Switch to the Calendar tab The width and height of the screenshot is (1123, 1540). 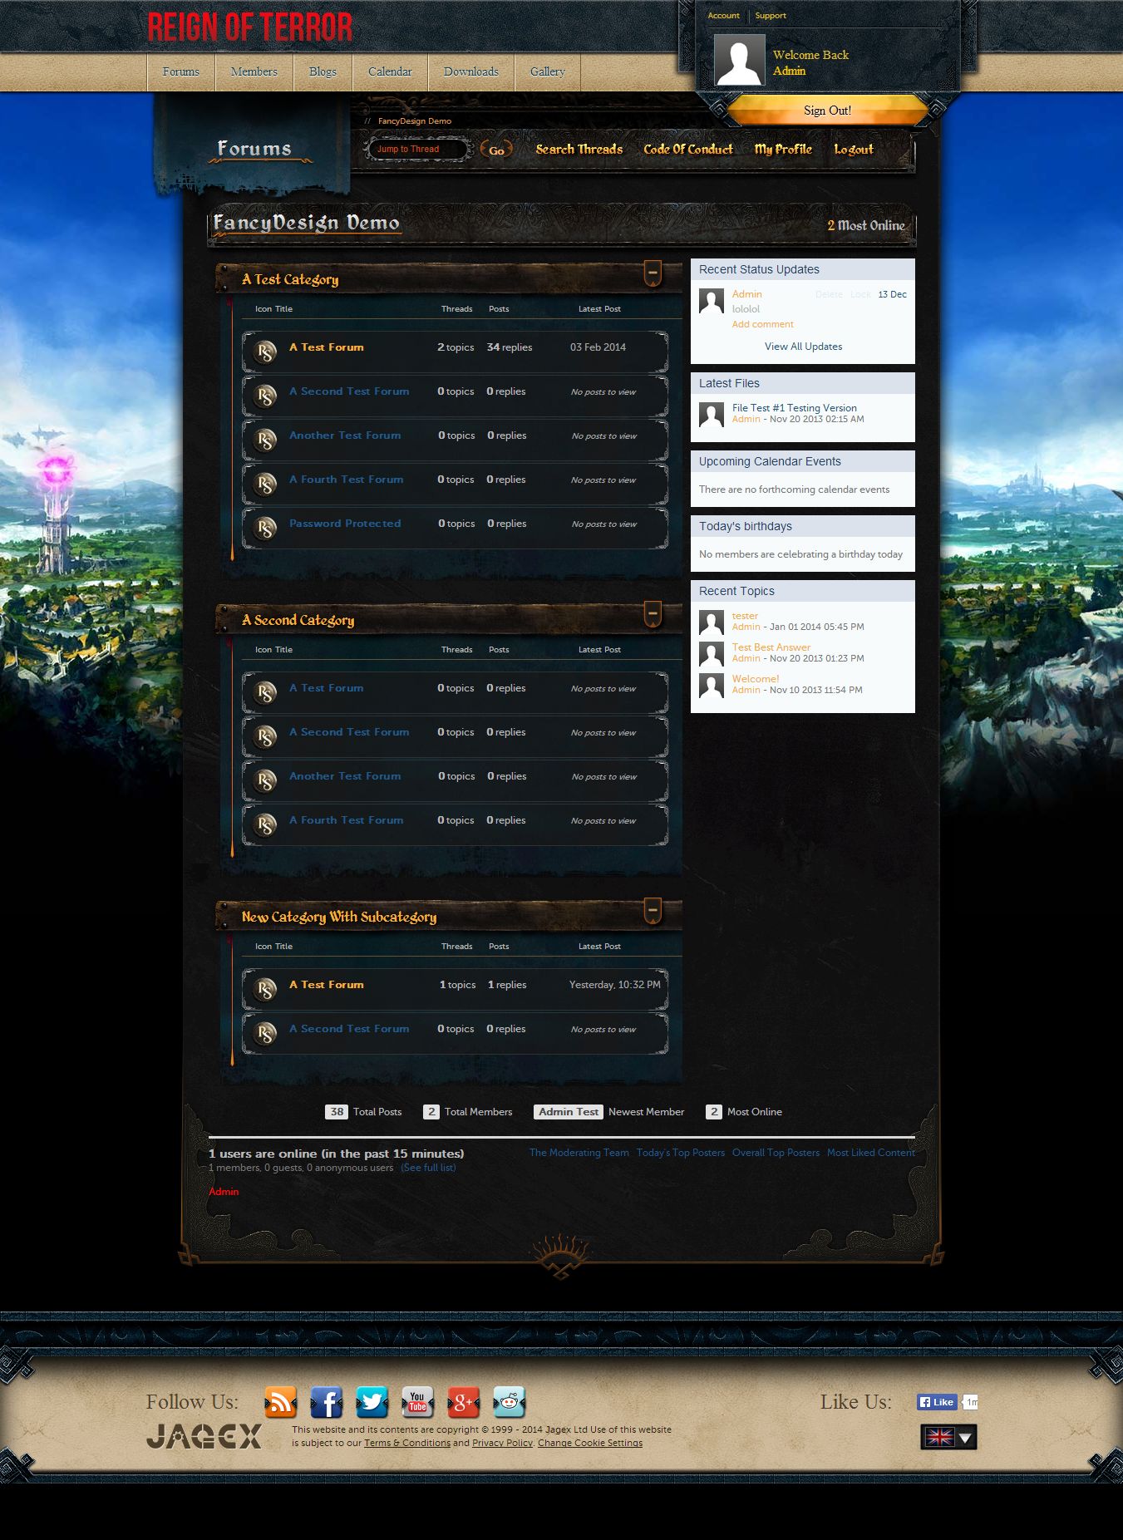coord(390,72)
